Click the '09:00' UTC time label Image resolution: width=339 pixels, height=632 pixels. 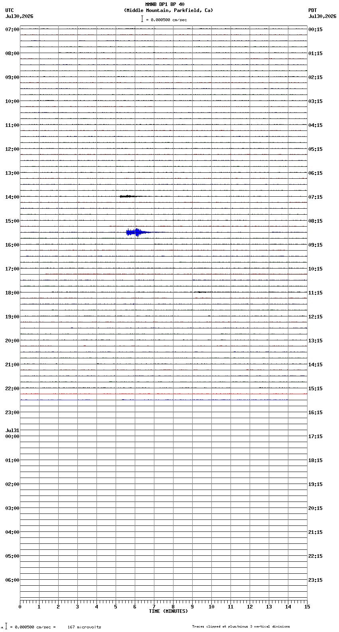tap(12, 77)
